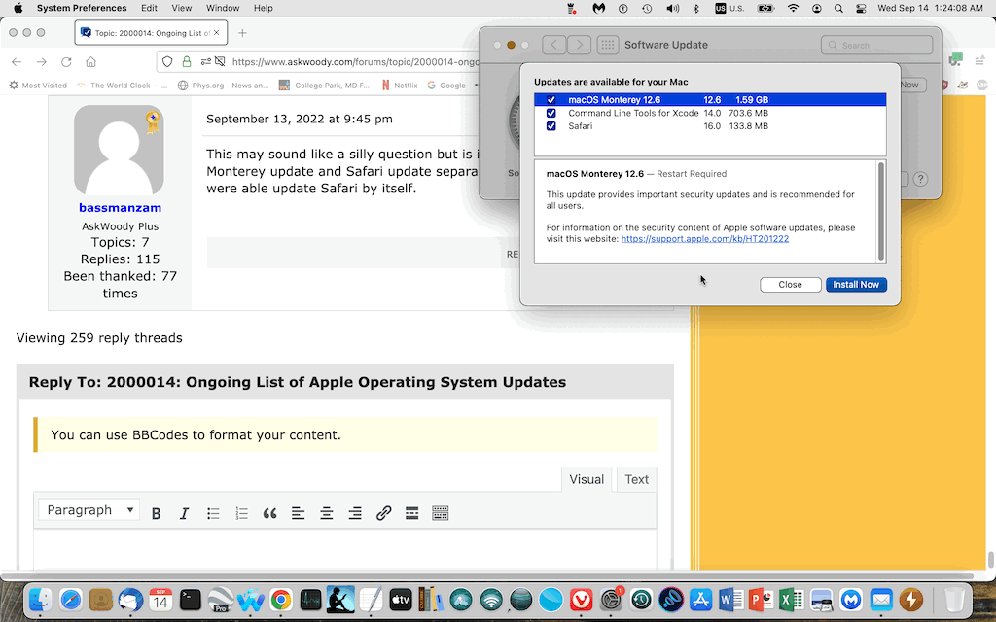Open the Window menu in the menu bar
The image size is (996, 622).
223,8
